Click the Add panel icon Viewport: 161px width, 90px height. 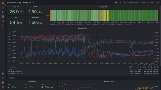tap(116, 3)
